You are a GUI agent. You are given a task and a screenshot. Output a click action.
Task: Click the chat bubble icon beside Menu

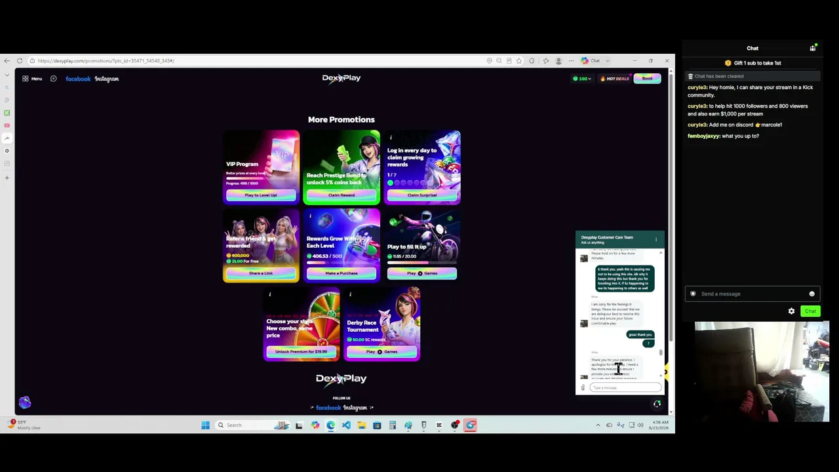54,79
